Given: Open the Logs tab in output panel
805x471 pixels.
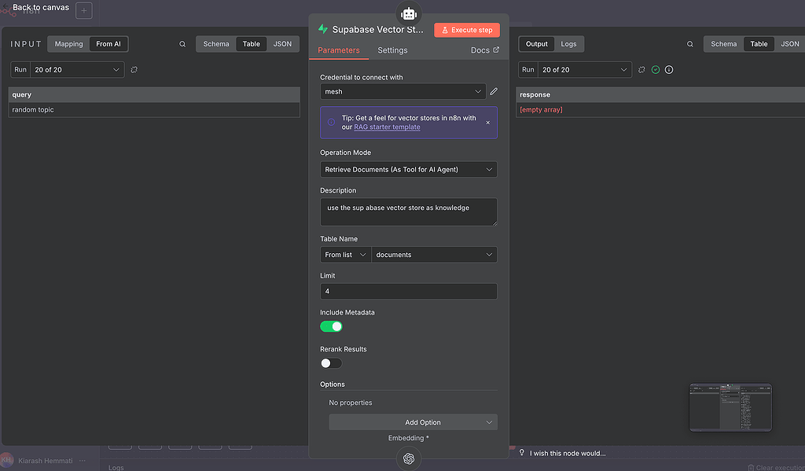Looking at the screenshot, I should 568,44.
